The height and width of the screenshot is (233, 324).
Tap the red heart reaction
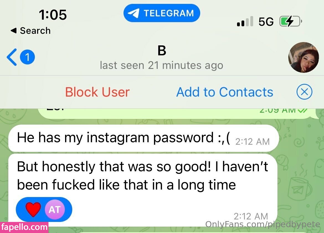coord(33,209)
